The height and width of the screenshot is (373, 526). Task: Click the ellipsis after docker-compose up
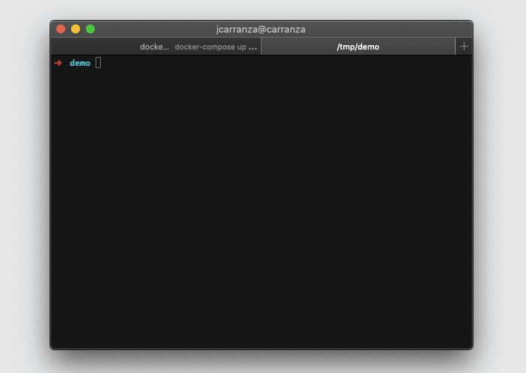click(253, 48)
